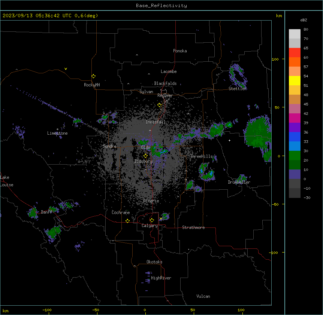The image size is (323, 315).
Task: Click the Airdrie label
Action: click(151, 201)
